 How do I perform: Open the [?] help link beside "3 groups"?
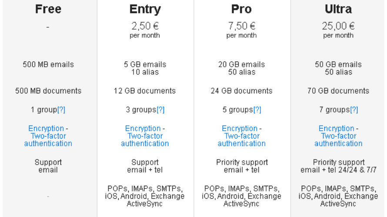click(x=160, y=110)
